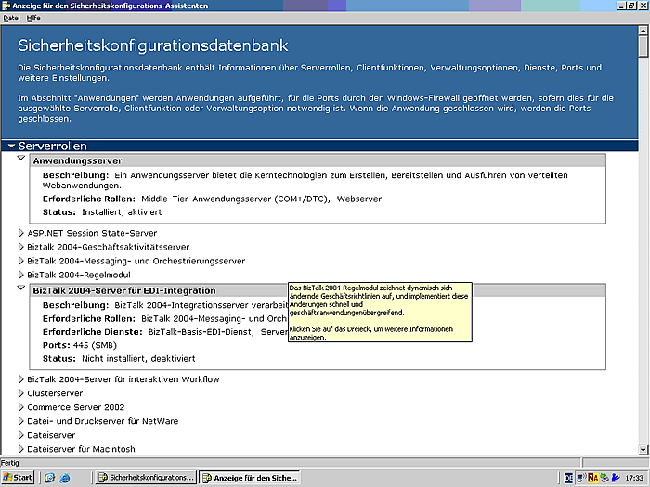Expand BizTalk 2004-Server für interaktiven Workflow

[21, 379]
